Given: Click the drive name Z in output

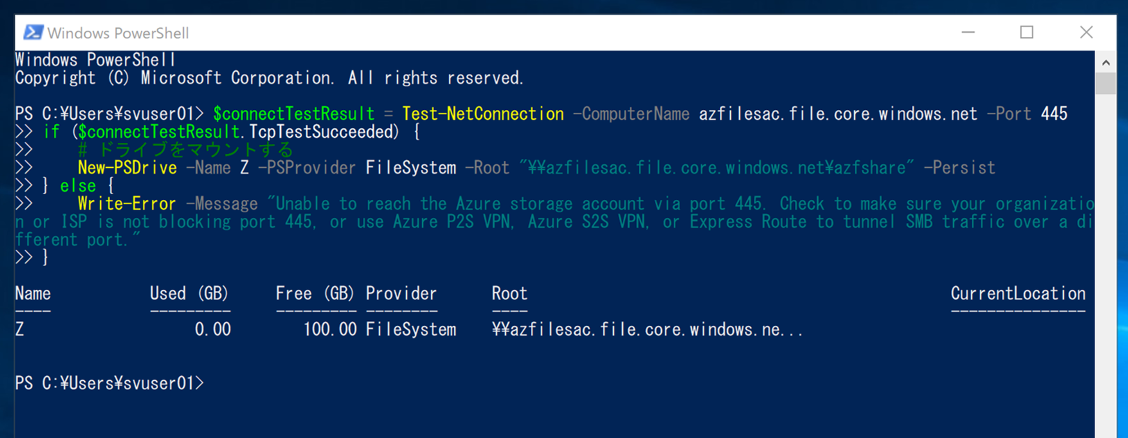Looking at the screenshot, I should [20, 329].
